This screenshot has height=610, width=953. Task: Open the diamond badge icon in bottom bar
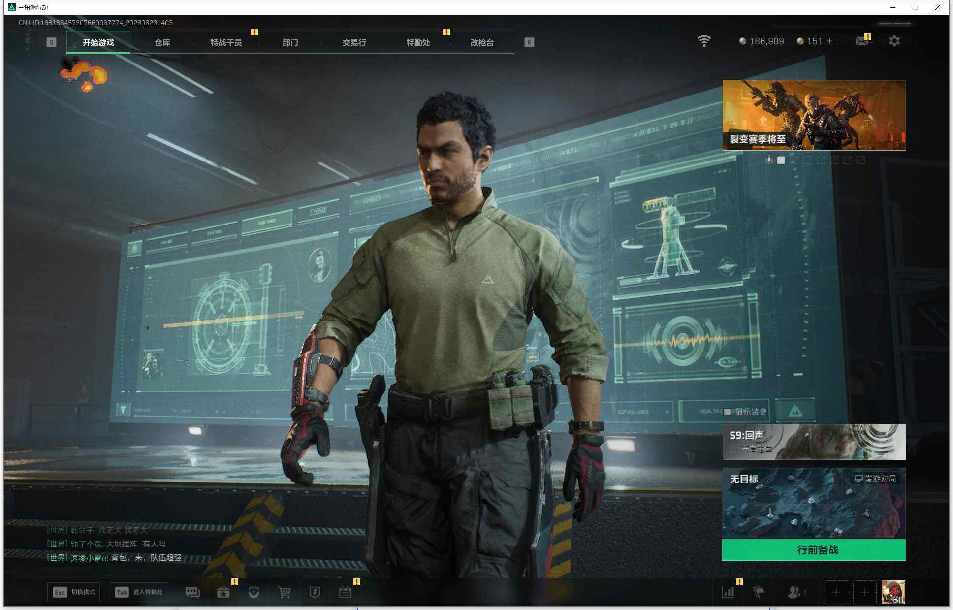pos(254,592)
